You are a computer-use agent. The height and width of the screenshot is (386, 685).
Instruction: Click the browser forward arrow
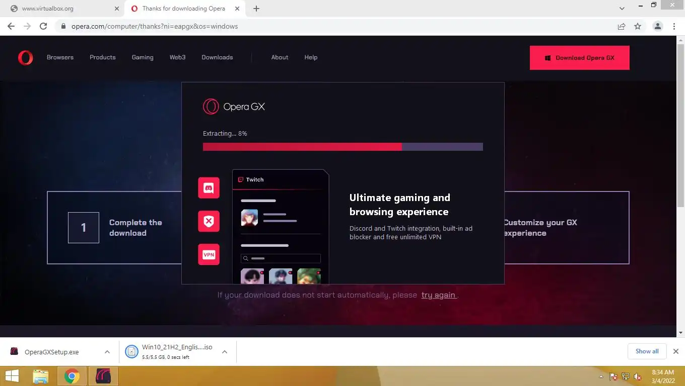point(27,26)
